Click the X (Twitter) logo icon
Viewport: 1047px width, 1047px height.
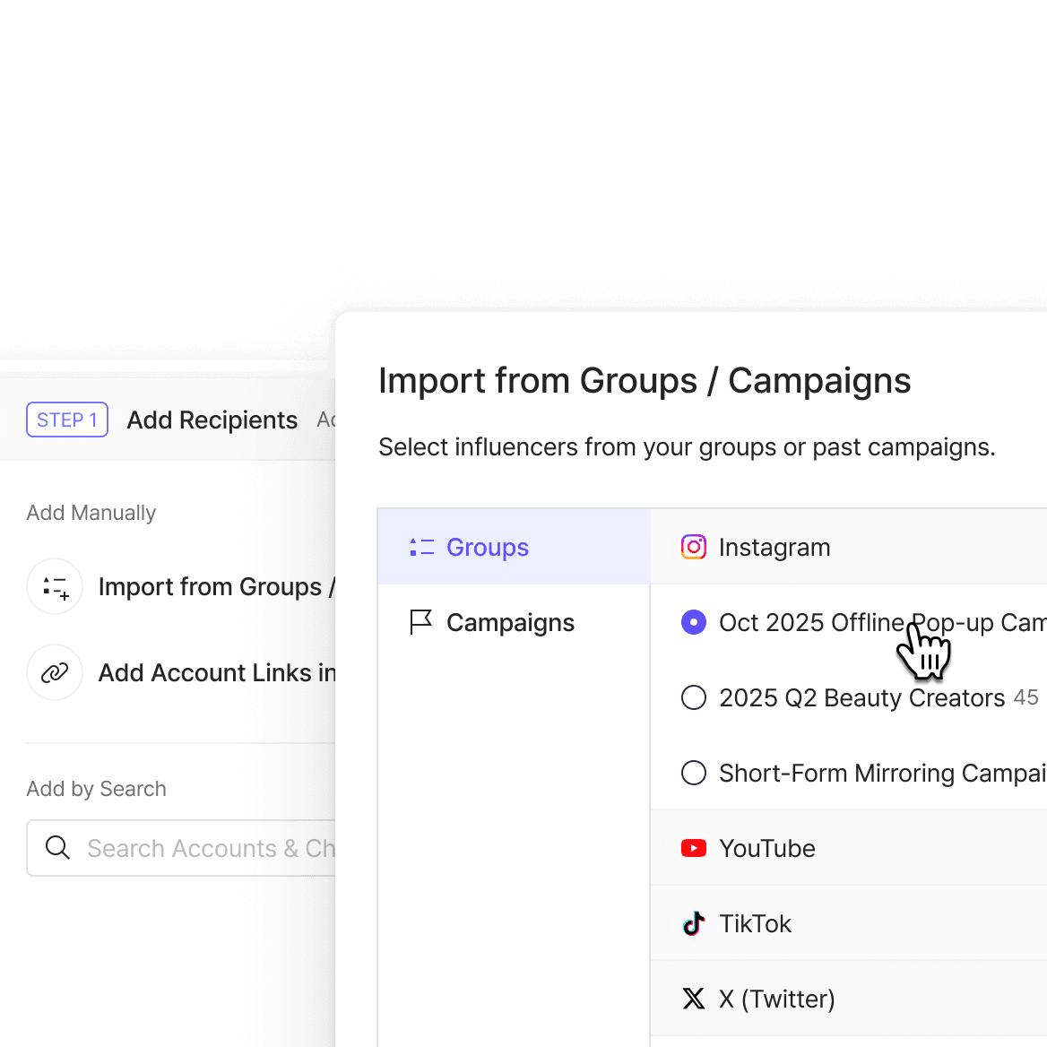pyautogui.click(x=694, y=999)
